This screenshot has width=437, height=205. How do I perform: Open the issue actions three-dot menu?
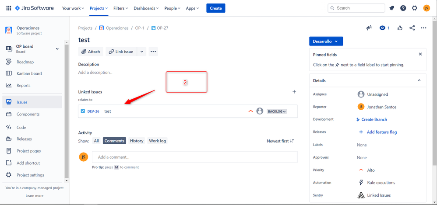coord(423,28)
